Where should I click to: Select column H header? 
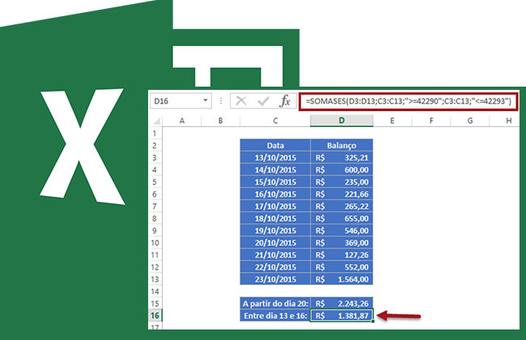505,121
